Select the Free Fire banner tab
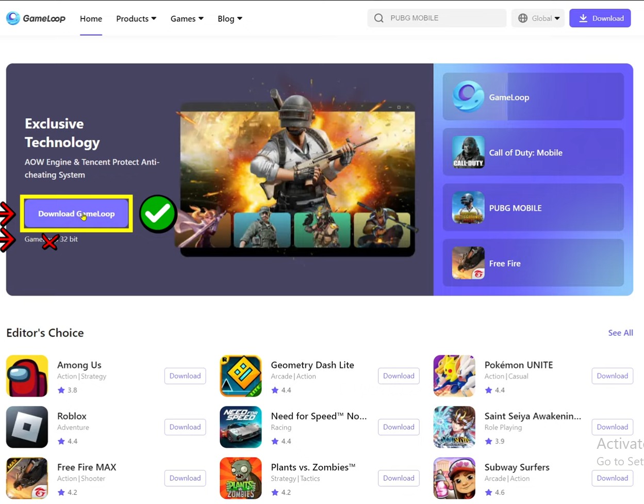Viewport: 644px width, 504px height. click(x=533, y=263)
